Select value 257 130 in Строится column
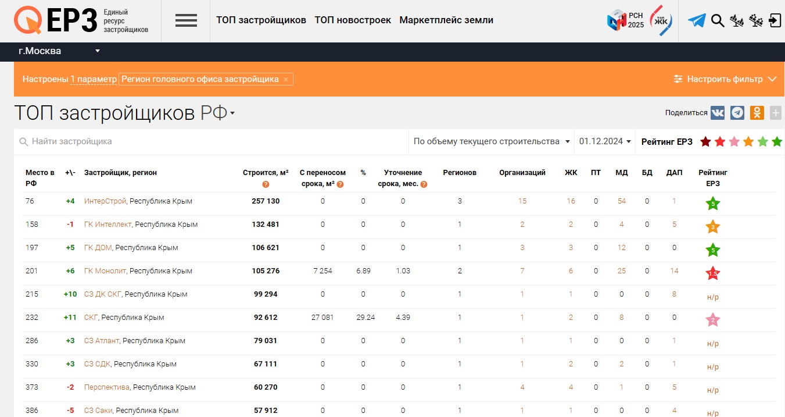The image size is (785, 417). 266,201
